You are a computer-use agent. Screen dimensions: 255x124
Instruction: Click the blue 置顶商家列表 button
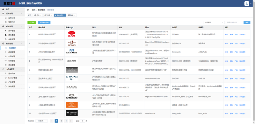[44, 22]
